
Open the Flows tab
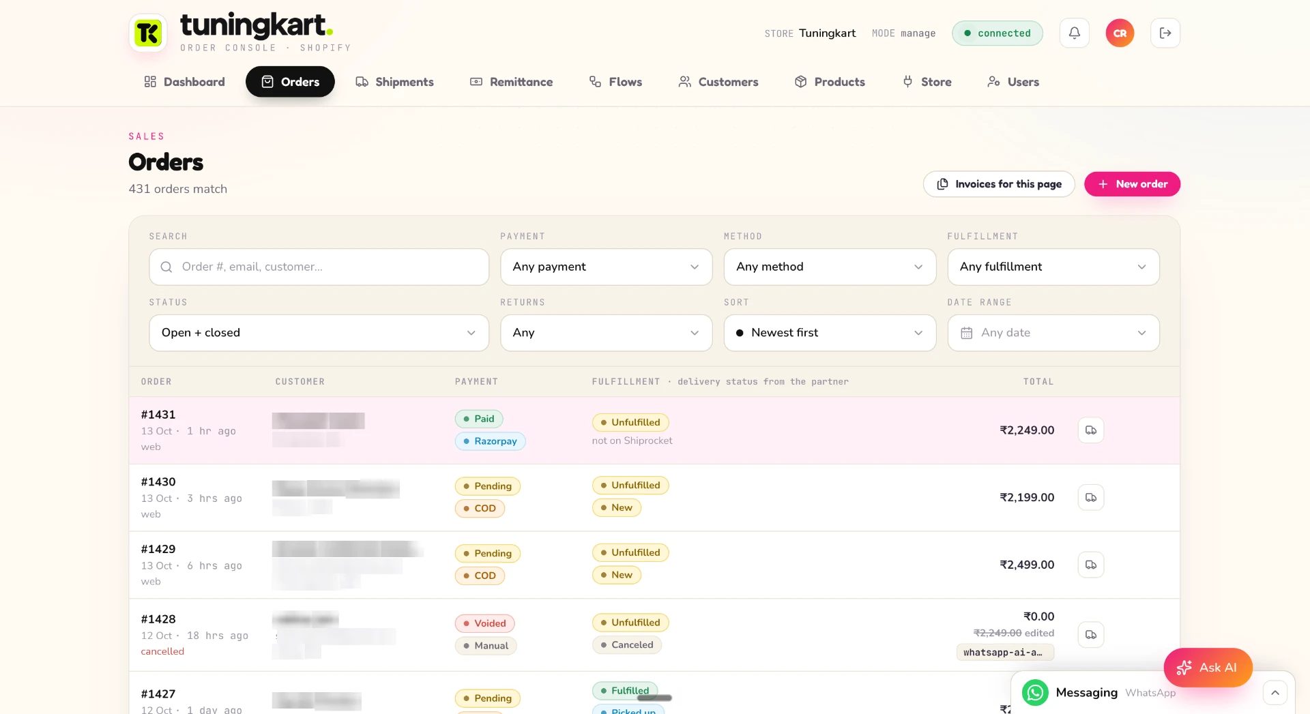pyautogui.click(x=615, y=82)
